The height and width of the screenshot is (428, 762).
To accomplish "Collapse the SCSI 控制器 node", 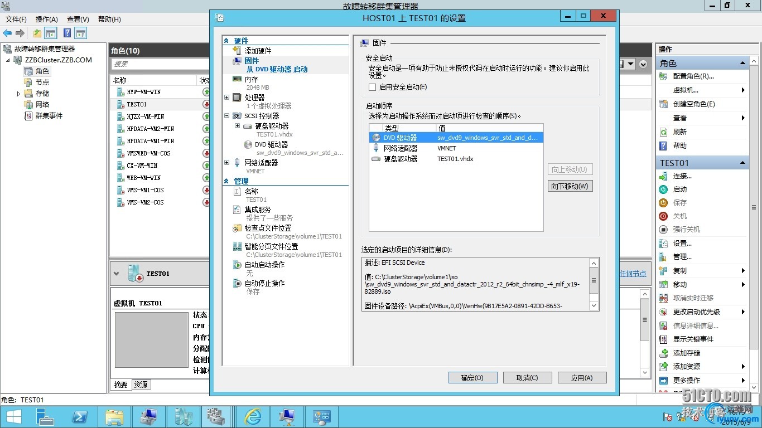I will 227,116.
